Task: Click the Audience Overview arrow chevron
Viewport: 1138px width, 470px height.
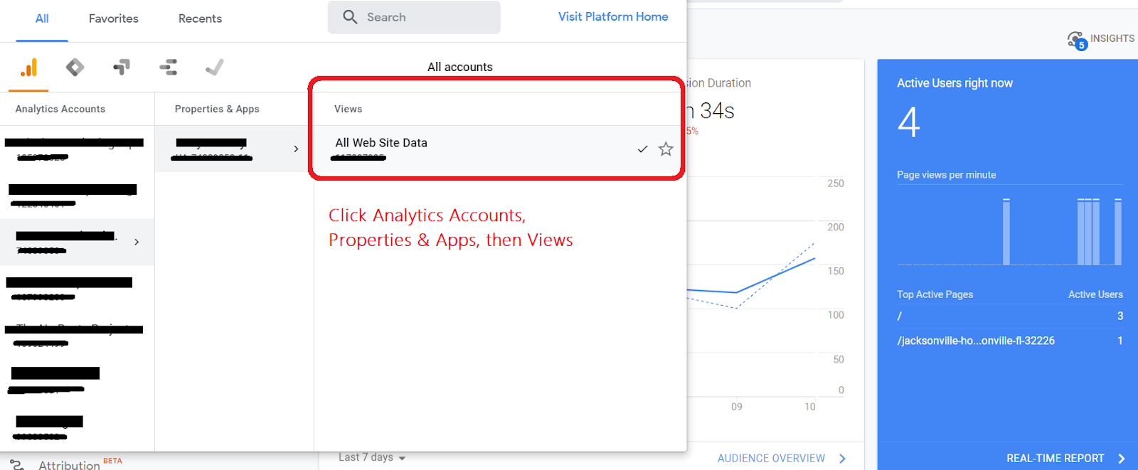Action: [842, 459]
